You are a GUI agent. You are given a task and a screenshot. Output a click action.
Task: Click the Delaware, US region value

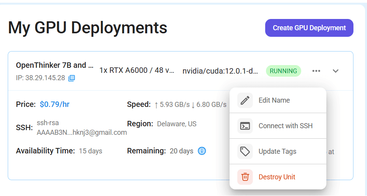coord(177,124)
